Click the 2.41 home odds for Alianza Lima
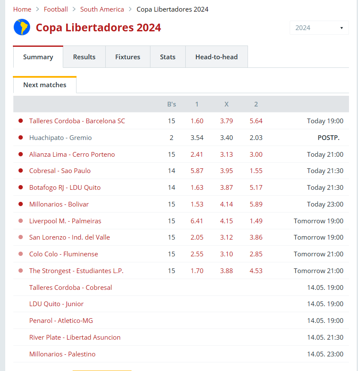This screenshot has height=371, width=358. [197, 154]
